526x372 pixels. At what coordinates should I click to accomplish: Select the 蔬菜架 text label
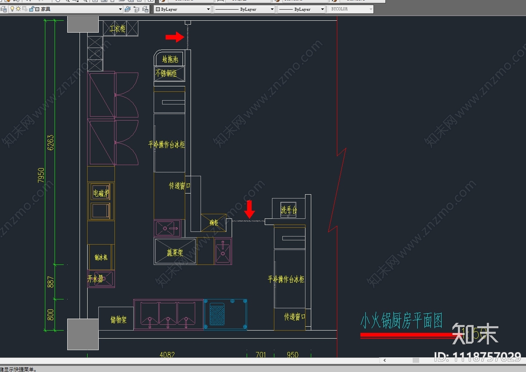[175, 253]
